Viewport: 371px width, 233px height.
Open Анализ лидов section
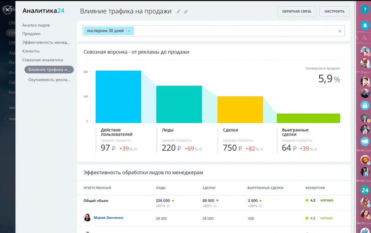36,25
